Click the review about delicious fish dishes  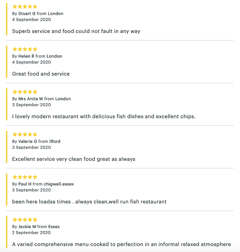click(104, 117)
